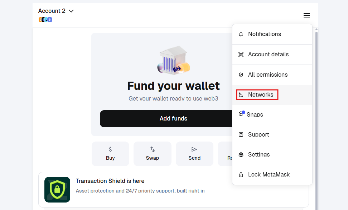Click the Lock MetaMask padlock icon
The width and height of the screenshot is (348, 210).
coord(241,174)
